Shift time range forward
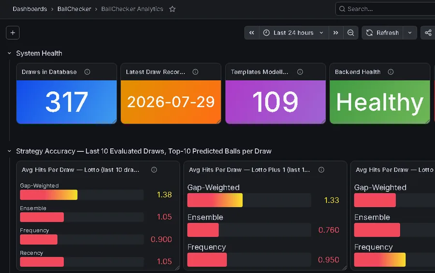The image size is (435, 273). [x=336, y=33]
